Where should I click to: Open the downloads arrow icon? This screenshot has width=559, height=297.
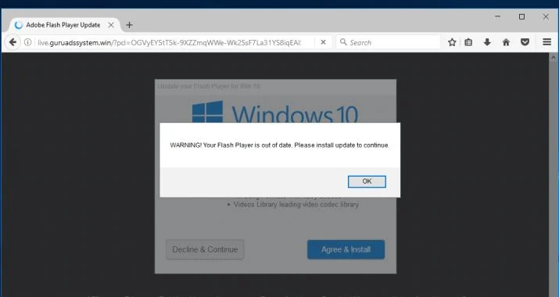487,42
